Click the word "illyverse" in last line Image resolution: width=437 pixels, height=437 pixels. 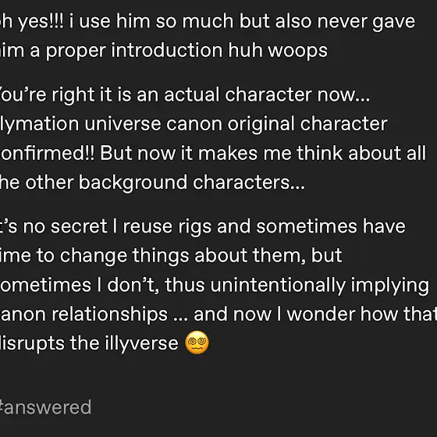(x=141, y=343)
